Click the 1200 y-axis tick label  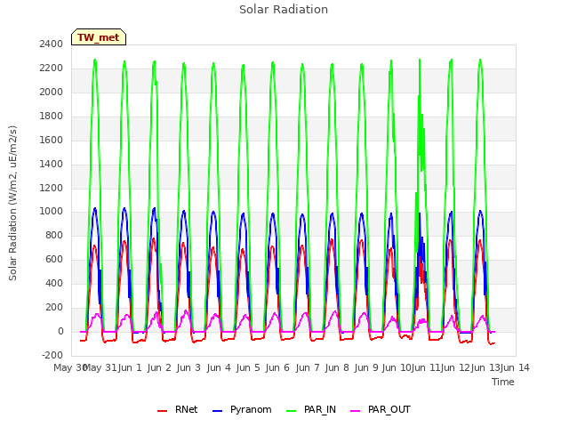pyautogui.click(x=52, y=188)
